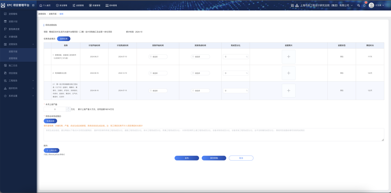Open company selector dropdown in header

coord(351,5)
